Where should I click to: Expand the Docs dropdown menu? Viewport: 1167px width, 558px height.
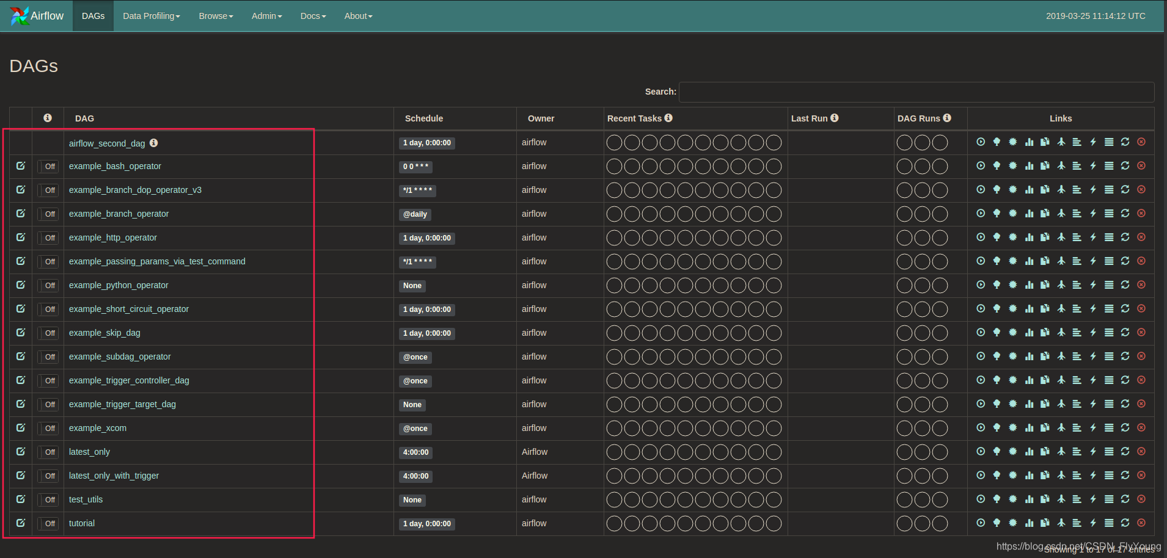[313, 16]
